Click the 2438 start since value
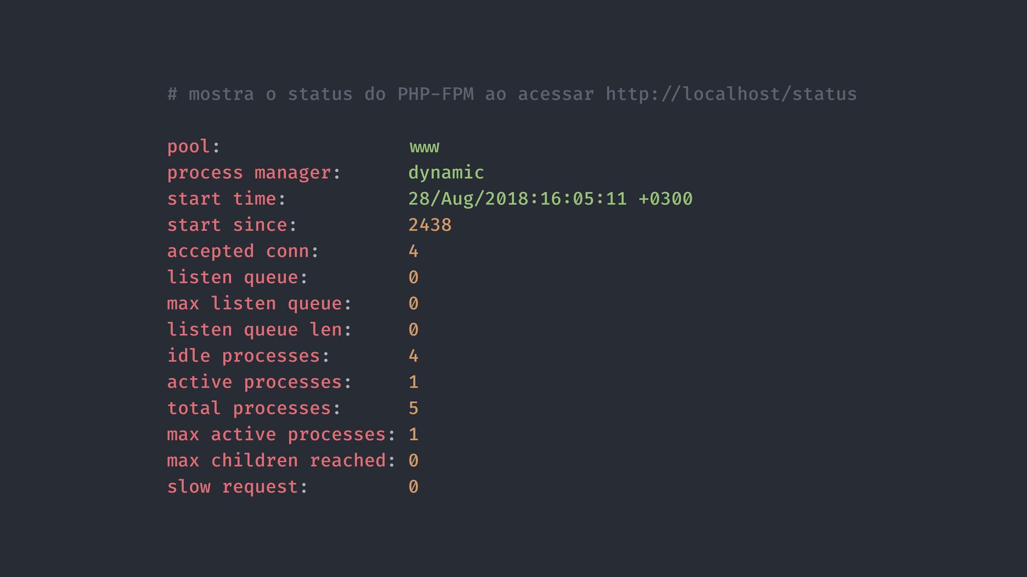 tap(430, 225)
